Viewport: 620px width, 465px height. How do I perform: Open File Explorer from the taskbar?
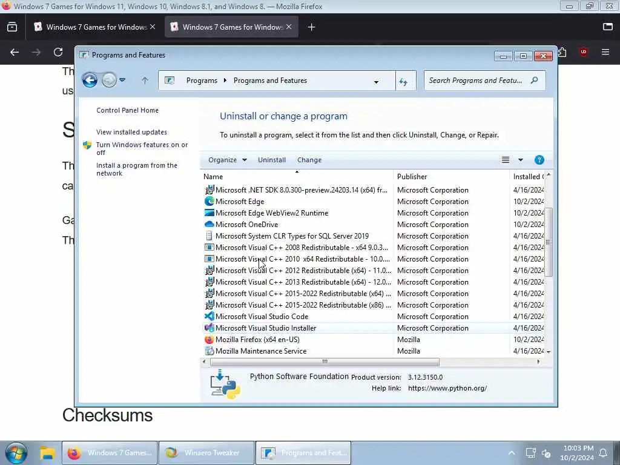click(47, 453)
